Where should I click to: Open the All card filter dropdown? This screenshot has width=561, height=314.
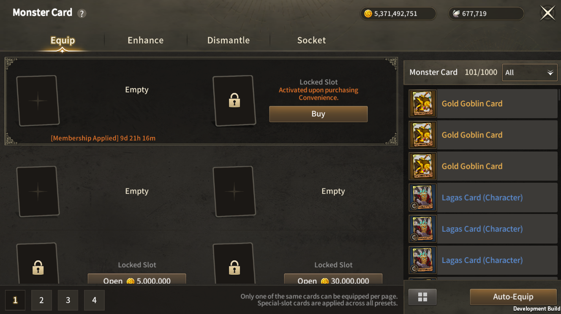tap(529, 73)
